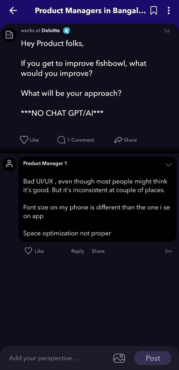Expand the comment options chevron

(168, 165)
